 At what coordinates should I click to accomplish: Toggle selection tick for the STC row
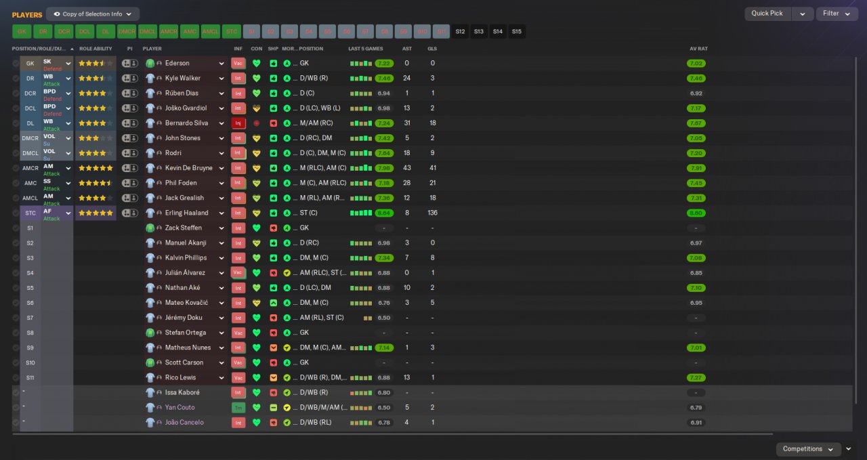click(x=16, y=213)
